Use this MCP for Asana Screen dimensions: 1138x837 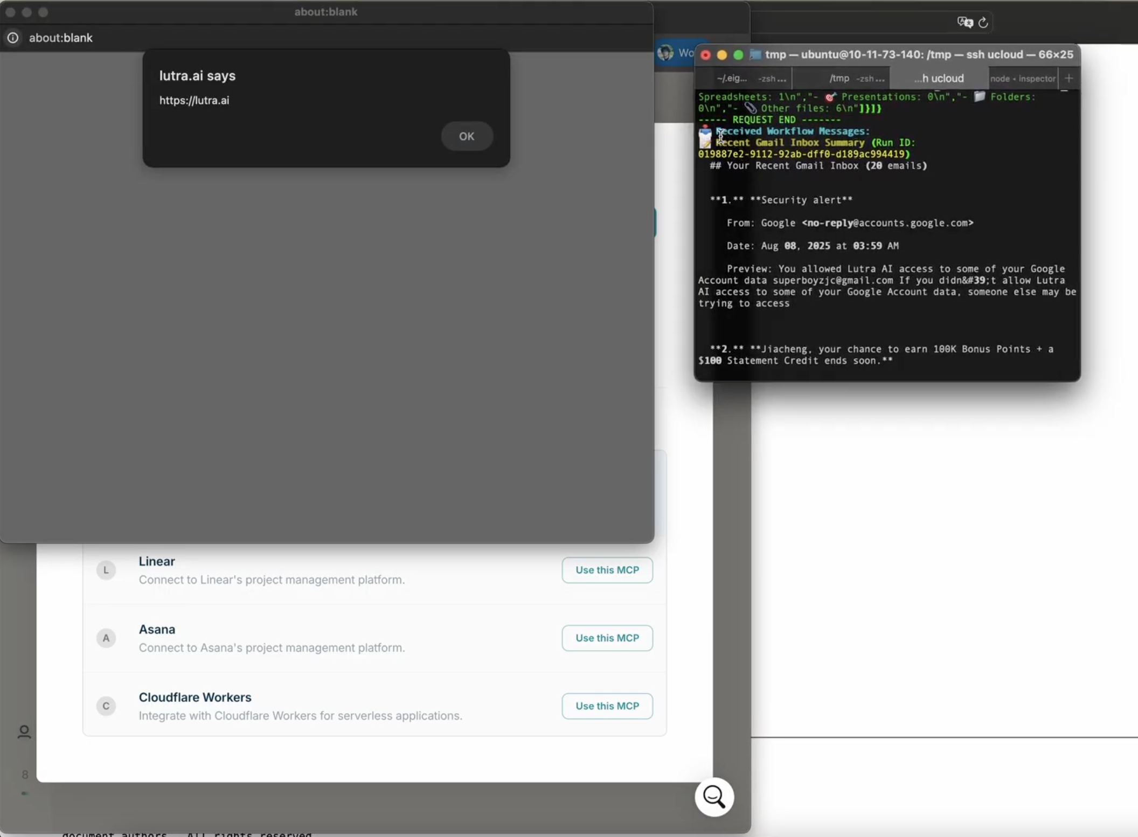point(607,638)
